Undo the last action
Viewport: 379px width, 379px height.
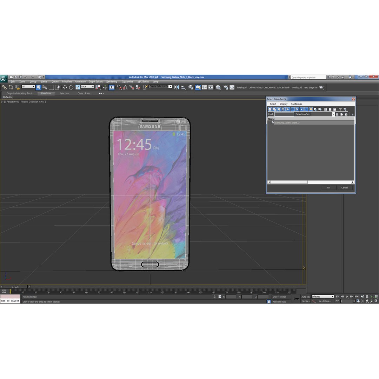25,77
